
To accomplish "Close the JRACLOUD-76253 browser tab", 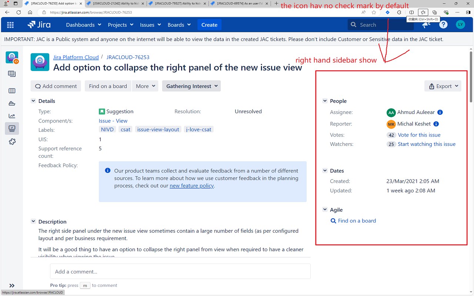I will (x=80, y=3).
